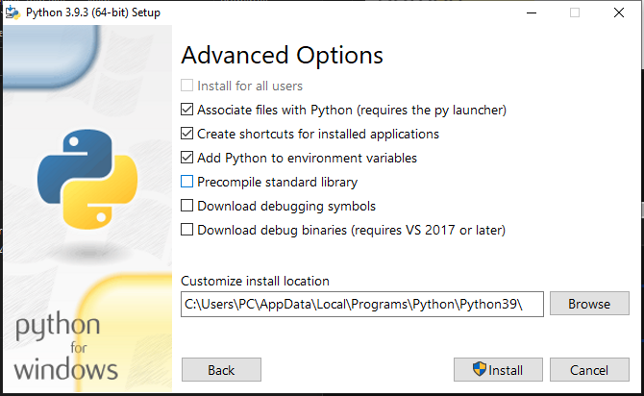644x396 pixels.
Task: Enable Install for all users checkbox
Action: 186,86
